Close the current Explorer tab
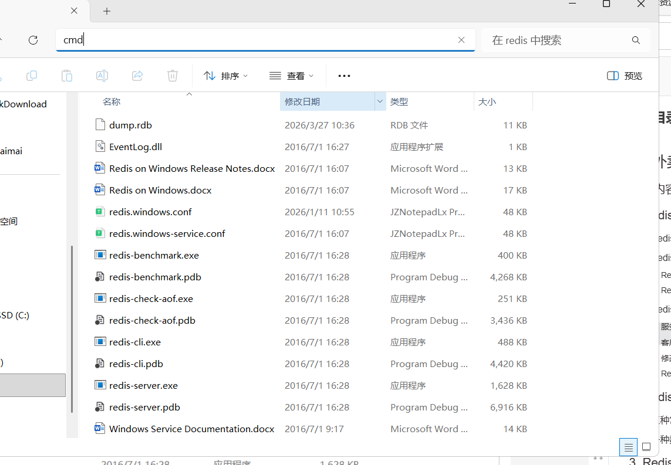Image resolution: width=671 pixels, height=465 pixels. click(74, 11)
